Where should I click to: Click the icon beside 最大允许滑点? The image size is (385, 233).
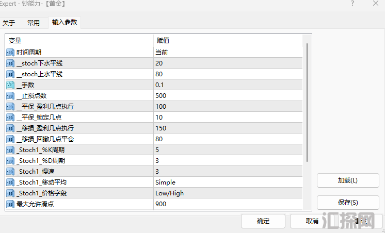10,204
